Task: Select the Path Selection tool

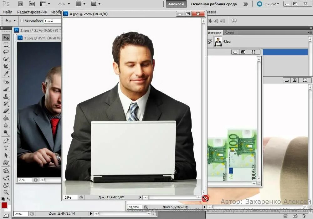Action: click(x=6, y=155)
